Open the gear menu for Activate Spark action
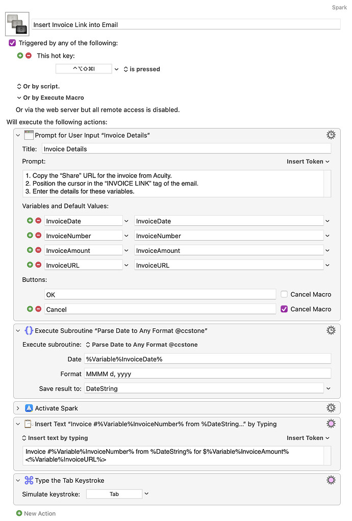Image resolution: width=352 pixels, height=521 pixels. [x=331, y=408]
